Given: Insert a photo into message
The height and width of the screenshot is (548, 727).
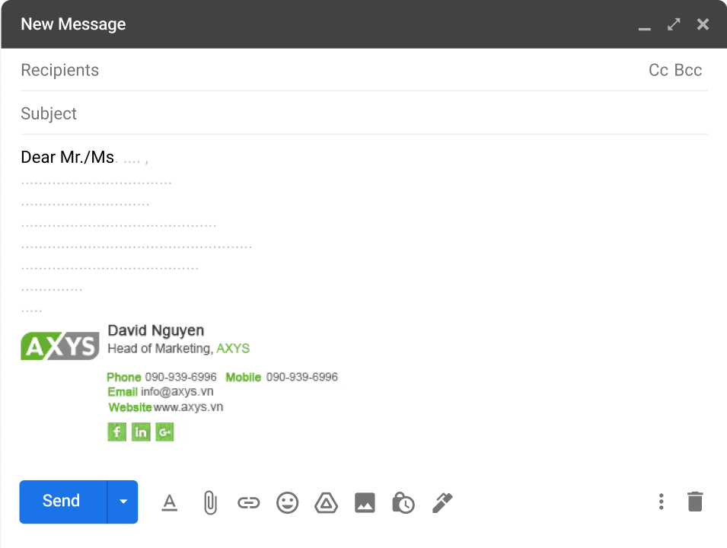Looking at the screenshot, I should tap(365, 502).
